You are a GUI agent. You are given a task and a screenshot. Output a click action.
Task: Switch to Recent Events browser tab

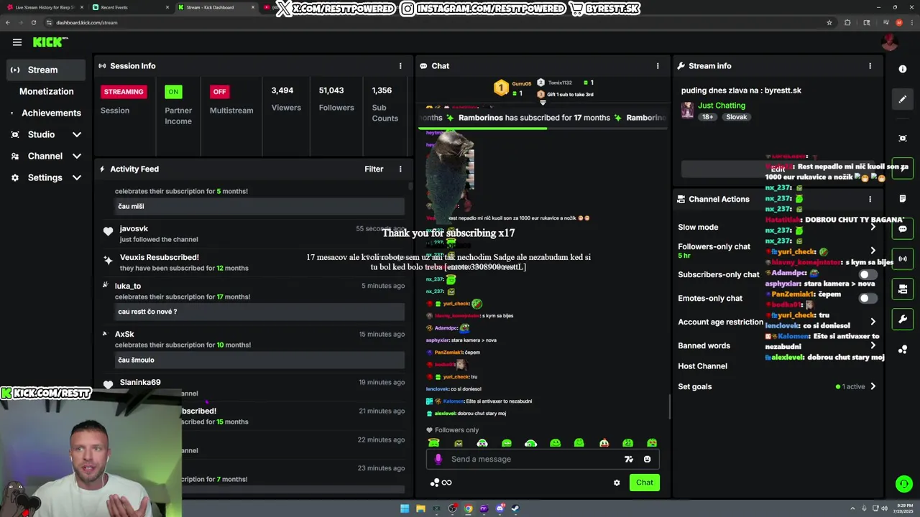[x=129, y=7]
